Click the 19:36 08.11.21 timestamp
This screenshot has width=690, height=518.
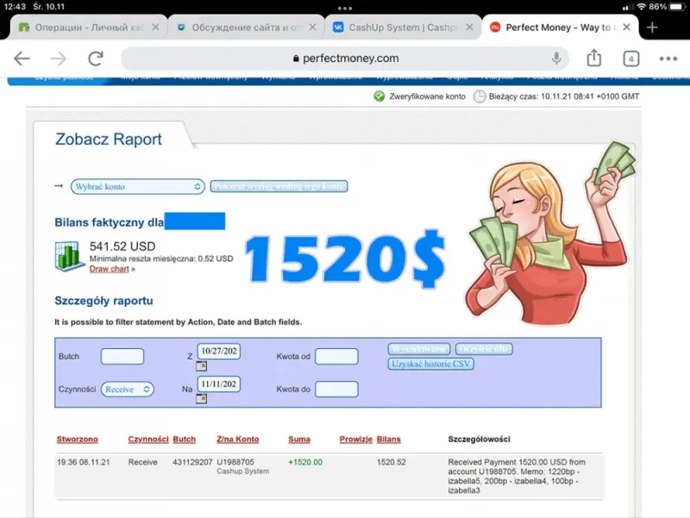click(x=83, y=462)
